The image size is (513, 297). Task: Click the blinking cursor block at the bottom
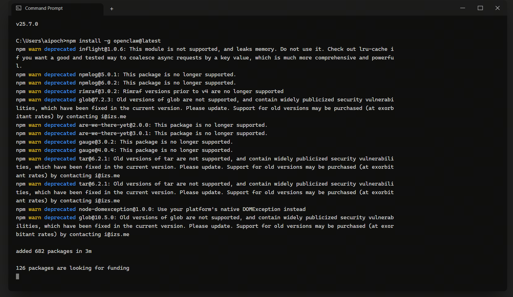coord(17,276)
